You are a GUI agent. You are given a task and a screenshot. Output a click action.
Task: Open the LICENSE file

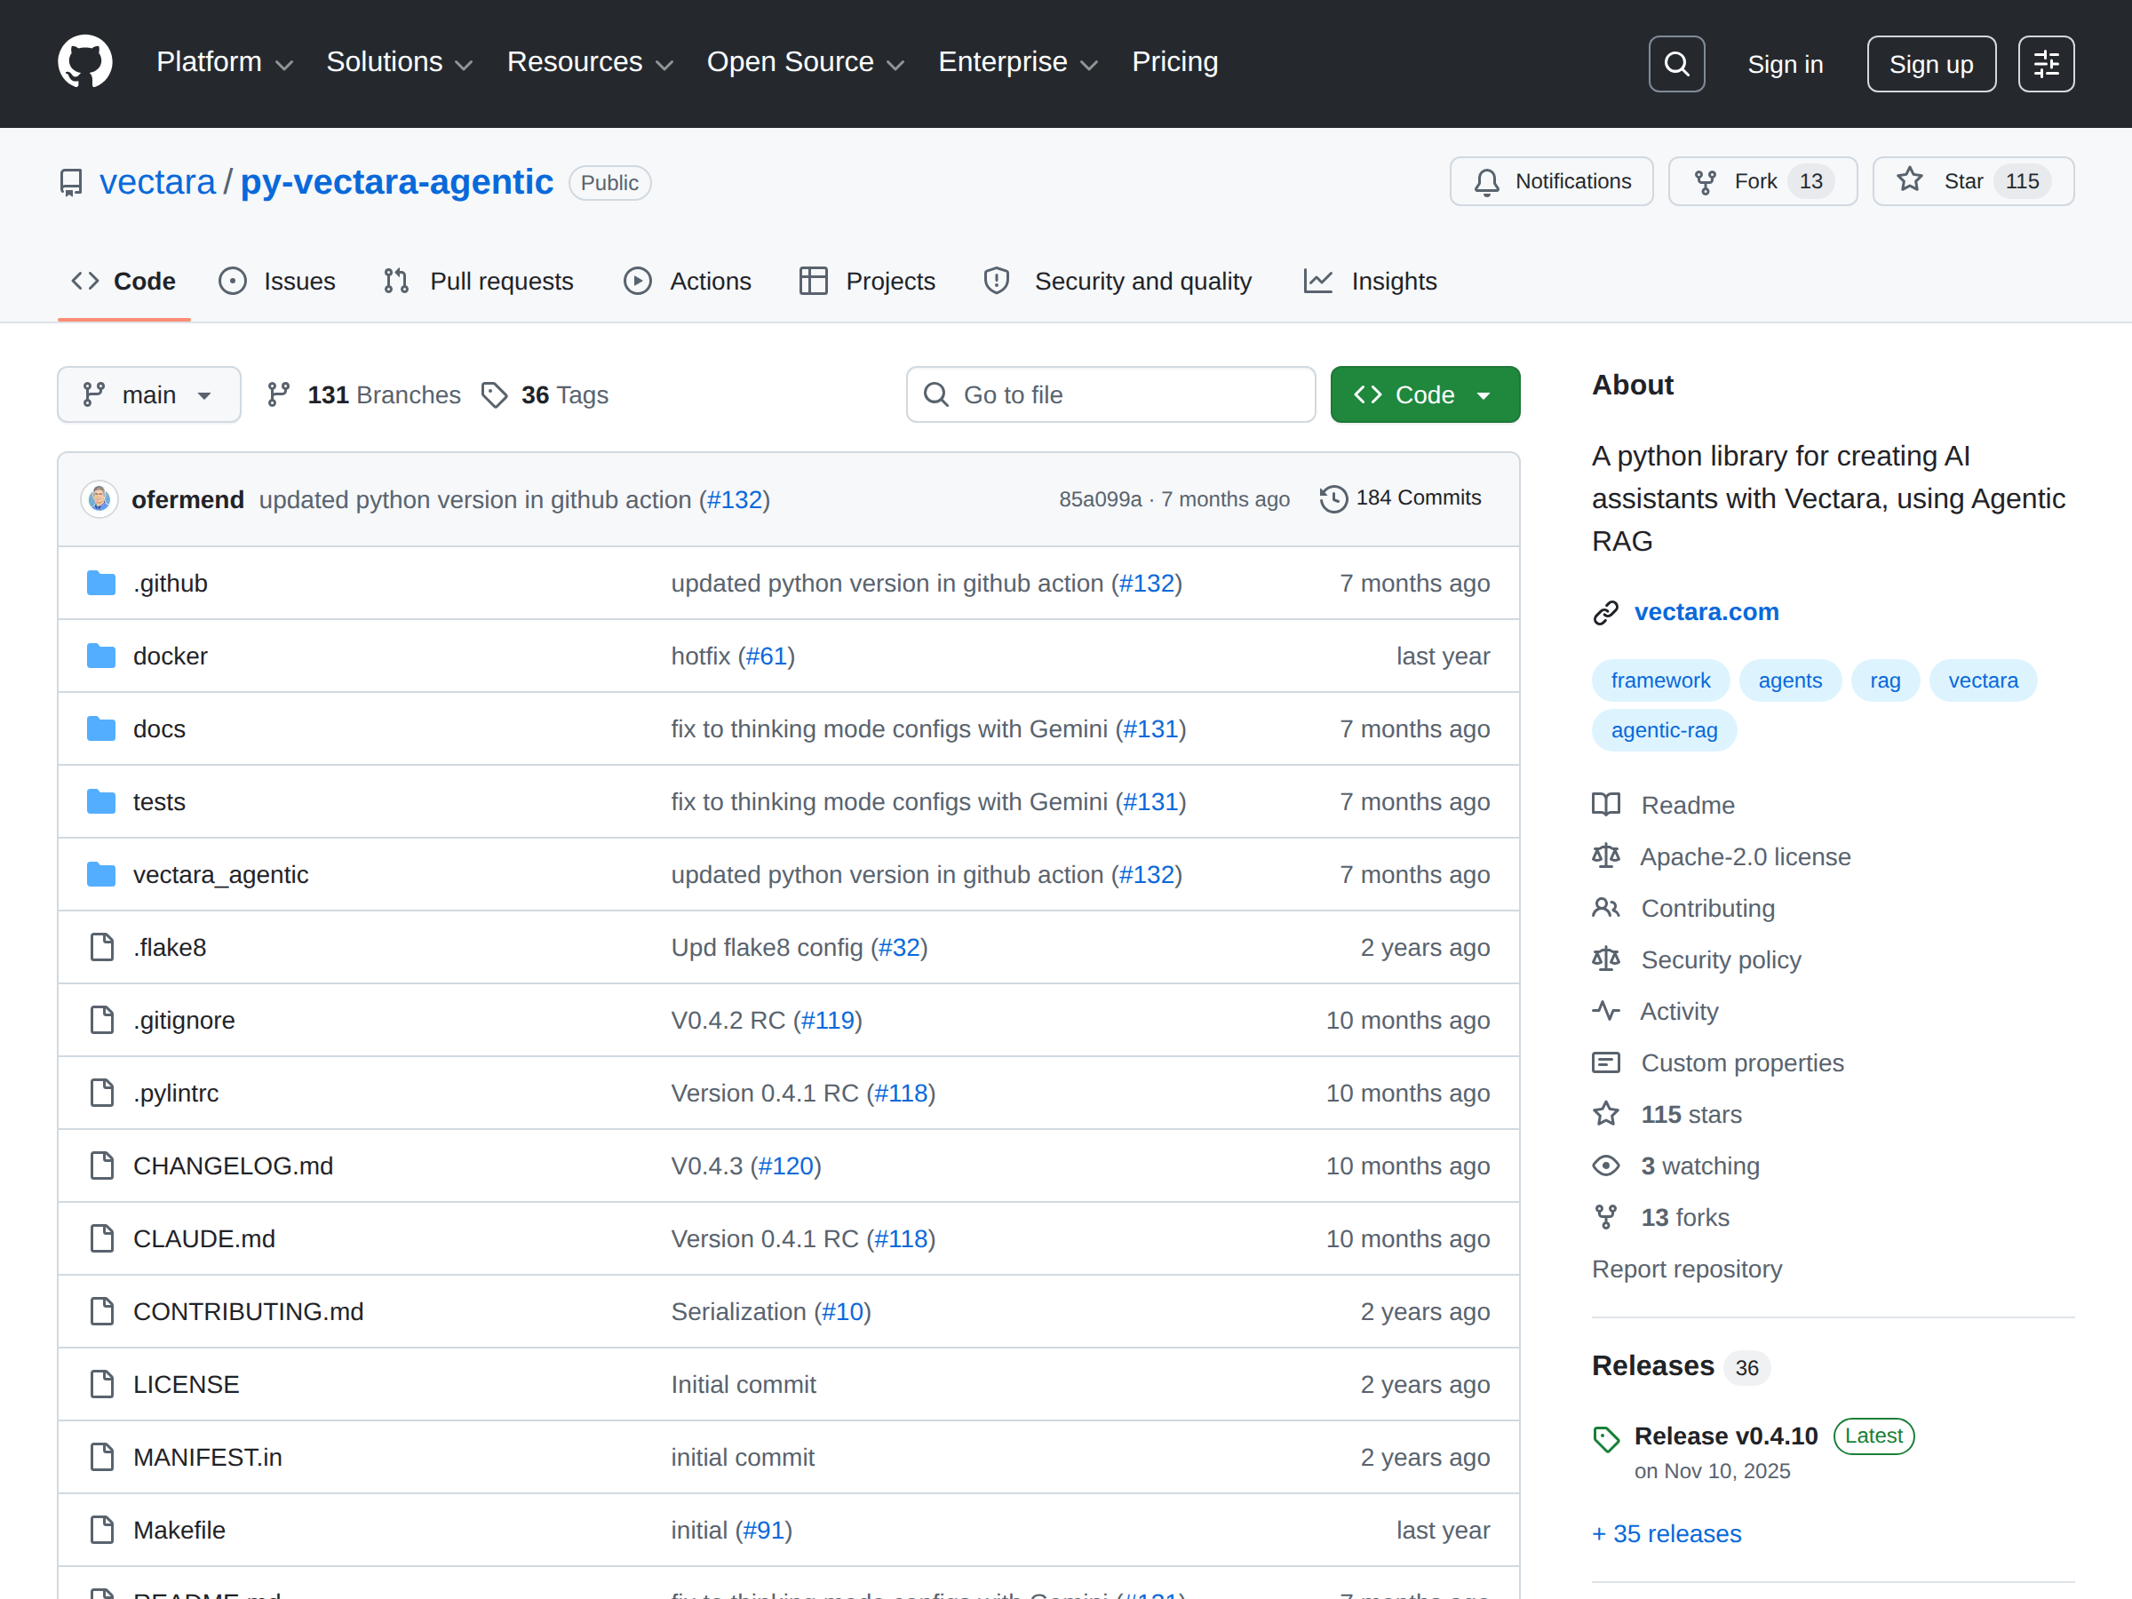click(x=186, y=1383)
